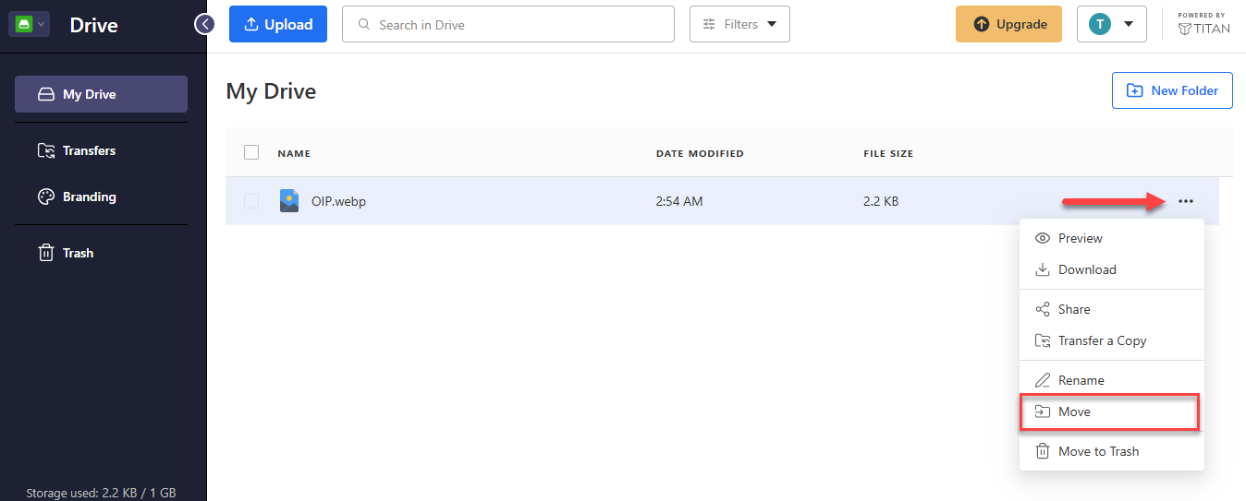Click the My Drive page heading

[x=271, y=91]
